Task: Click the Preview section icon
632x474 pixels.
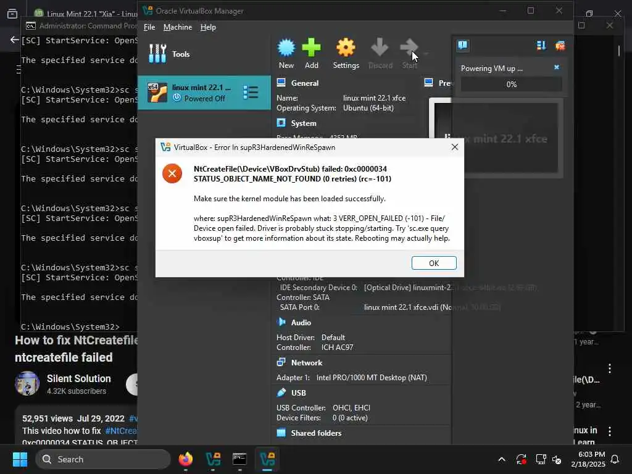Action: [429, 83]
